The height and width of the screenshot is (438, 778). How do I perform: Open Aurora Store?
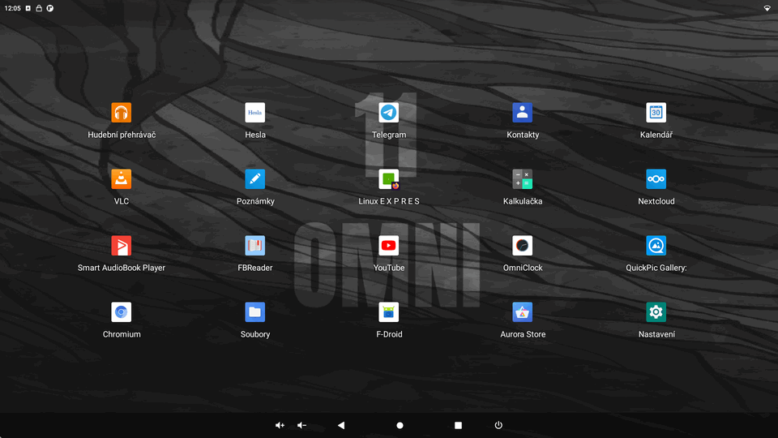click(x=523, y=312)
